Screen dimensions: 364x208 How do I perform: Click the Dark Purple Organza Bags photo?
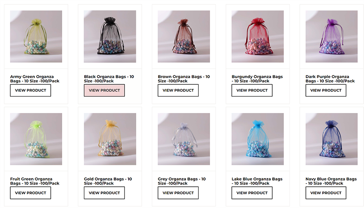point(332,36)
